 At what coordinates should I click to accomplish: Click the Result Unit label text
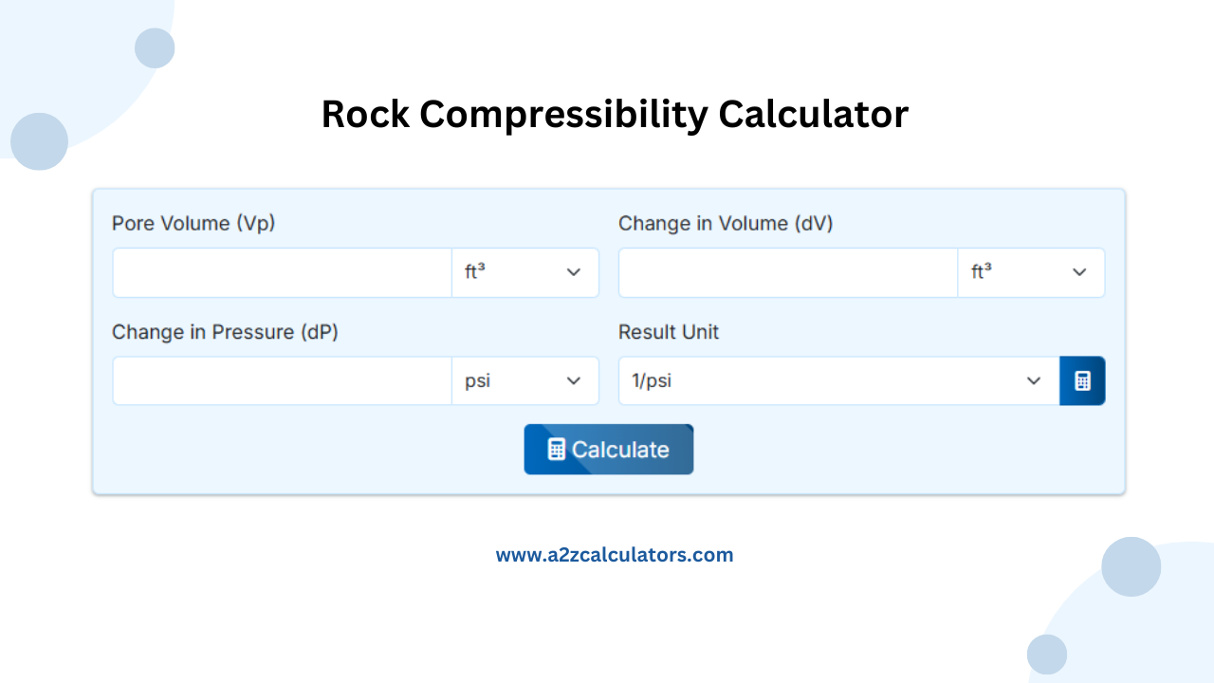[669, 332]
